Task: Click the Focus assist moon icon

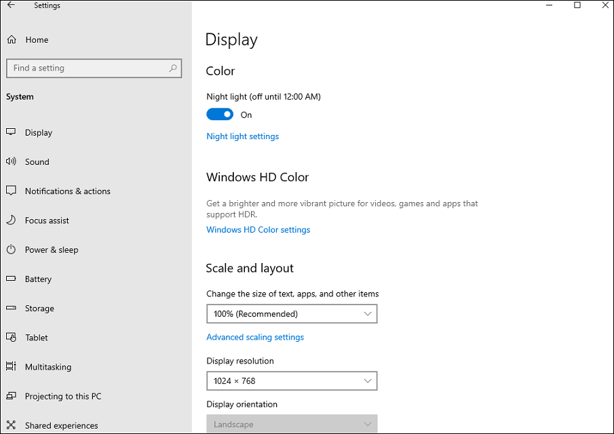Action: [x=11, y=220]
